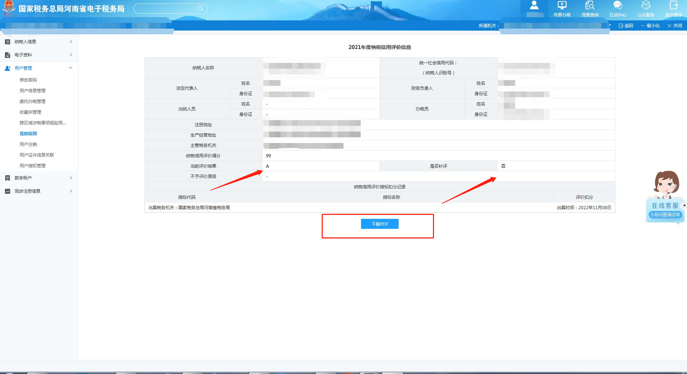
Task: Click the 用户管理 sidebar icon
Action: [8, 68]
